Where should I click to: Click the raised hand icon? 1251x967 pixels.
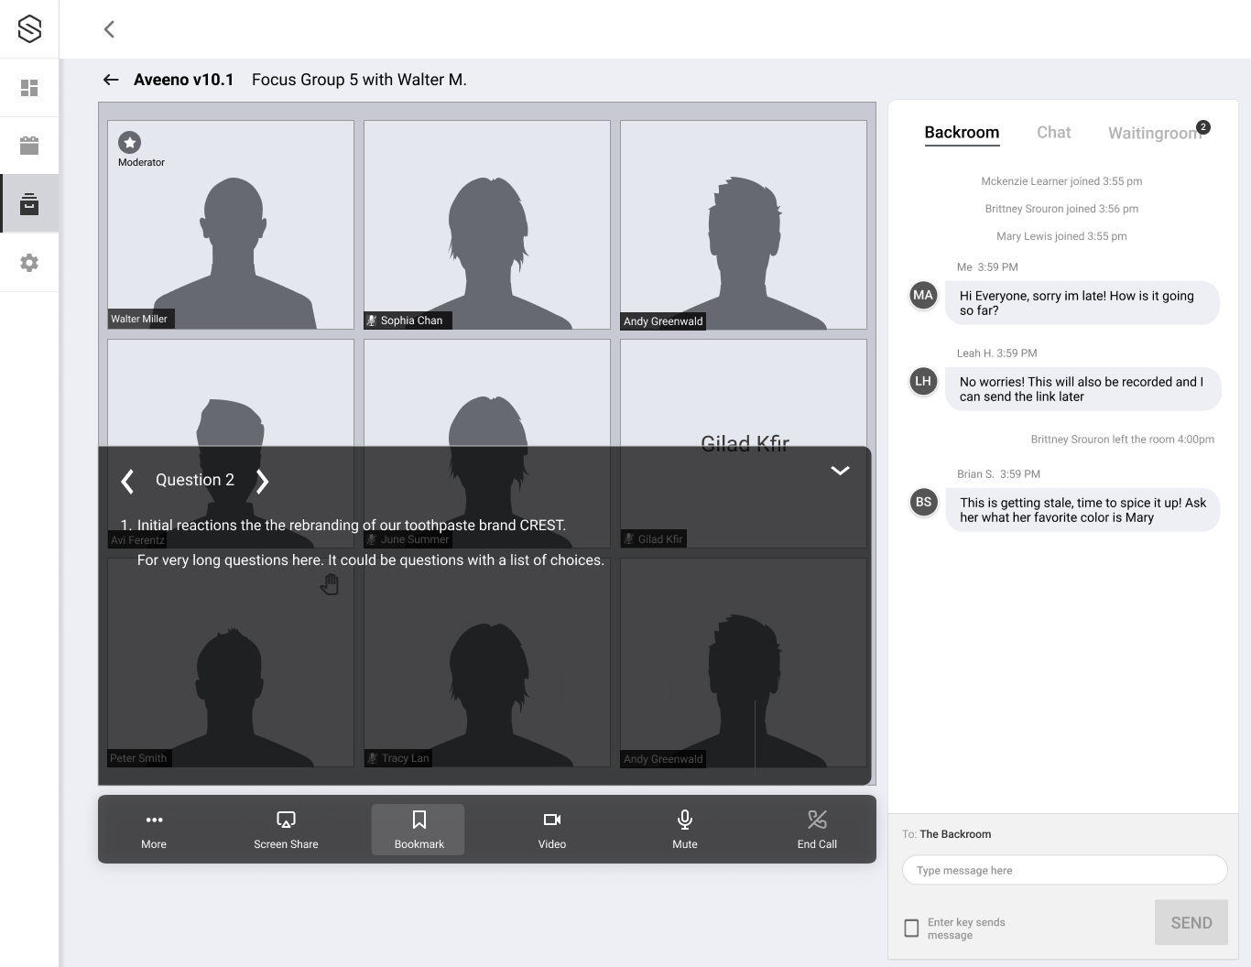click(330, 584)
